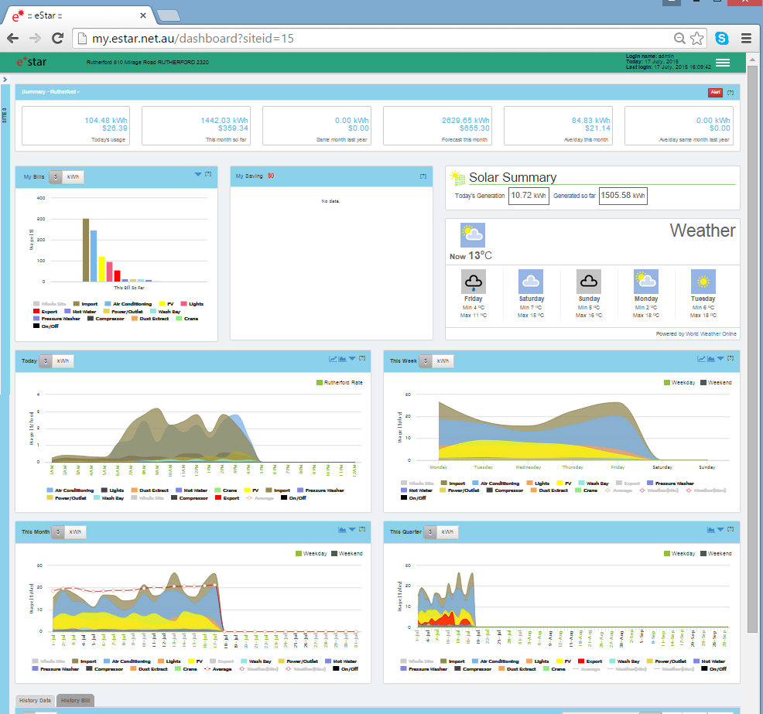The width and height of the screenshot is (763, 714).
Task: Open the line chart view on This Week panel
Action: tap(701, 358)
